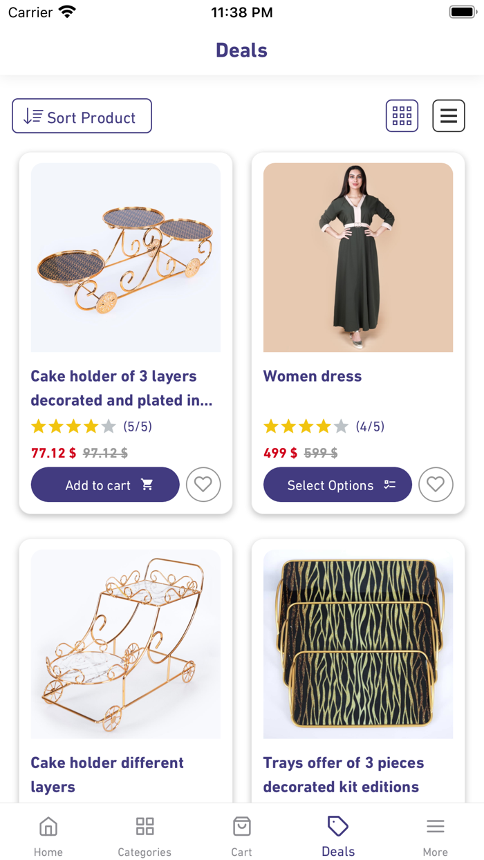Image resolution: width=484 pixels, height=860 pixels.
Task: Toggle the heart on Women dress
Action: [x=436, y=485]
